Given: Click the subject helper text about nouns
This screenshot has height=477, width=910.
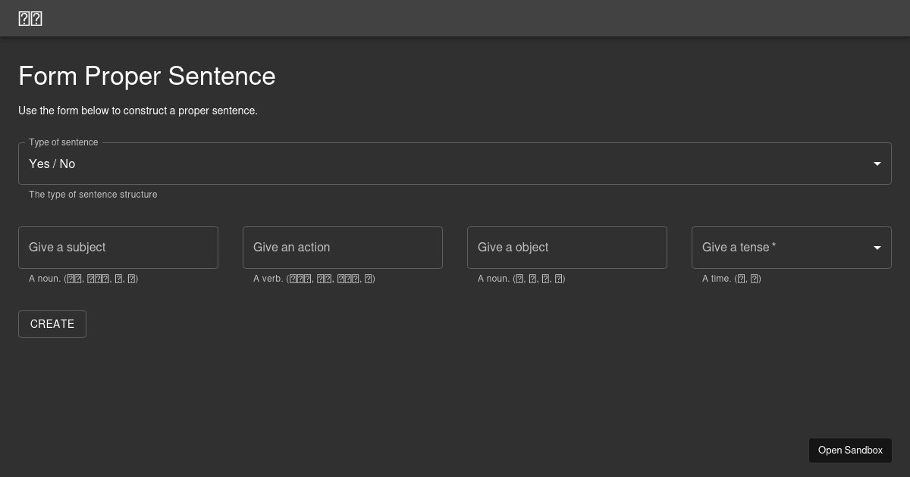Looking at the screenshot, I should point(83,279).
